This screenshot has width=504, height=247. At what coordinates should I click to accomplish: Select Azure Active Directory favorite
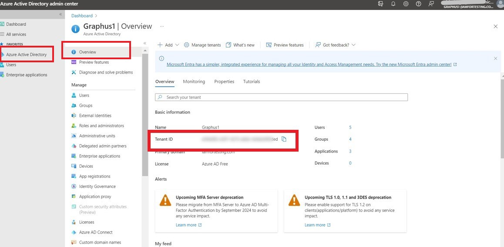coord(27,54)
